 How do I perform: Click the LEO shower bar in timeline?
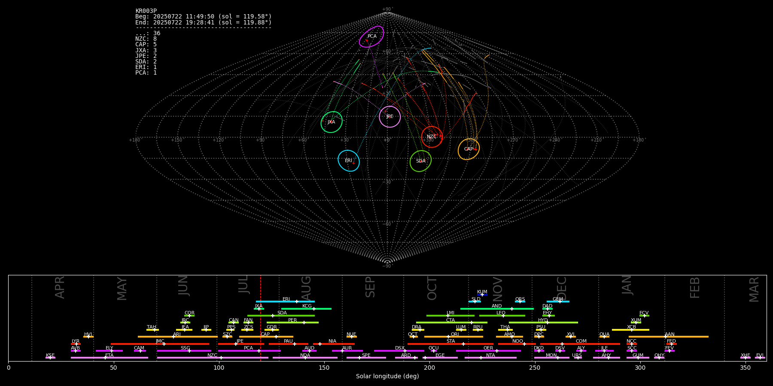point(502,316)
